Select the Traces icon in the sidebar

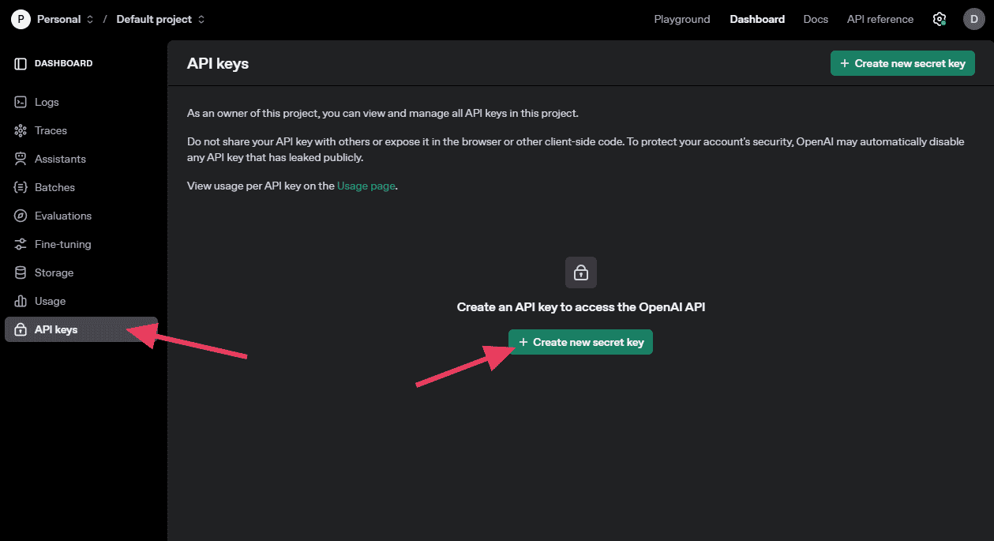coord(19,130)
